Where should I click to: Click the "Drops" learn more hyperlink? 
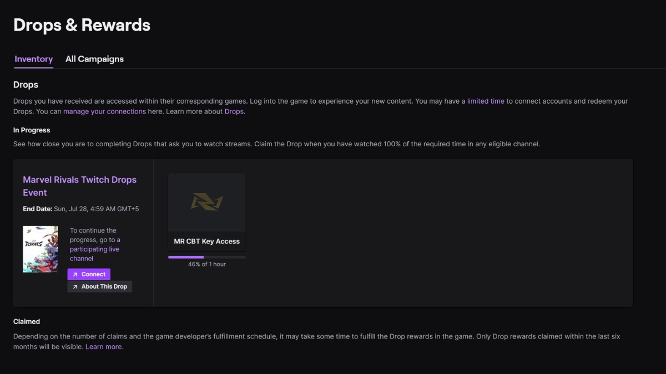[x=234, y=111]
